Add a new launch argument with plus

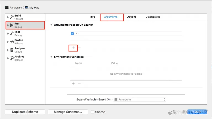pyautogui.click(x=73, y=48)
